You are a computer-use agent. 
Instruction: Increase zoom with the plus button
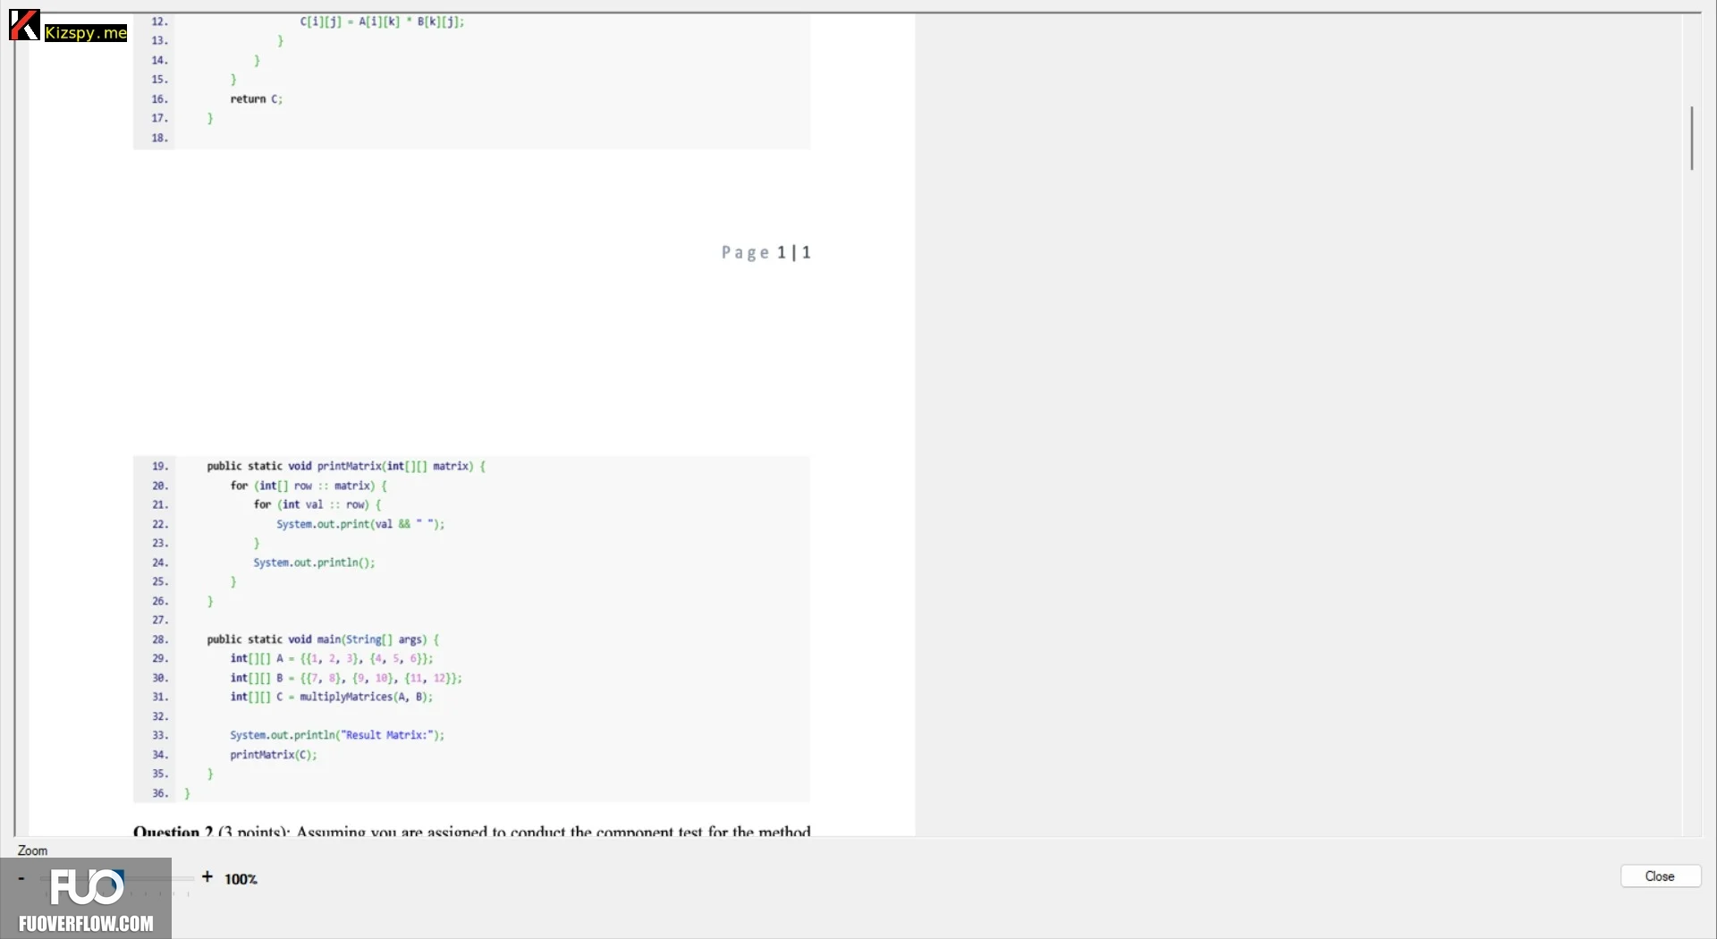pyautogui.click(x=207, y=877)
